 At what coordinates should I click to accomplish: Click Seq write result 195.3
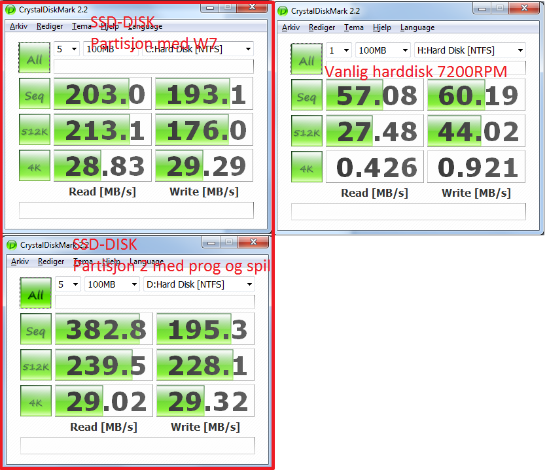pyautogui.click(x=205, y=329)
